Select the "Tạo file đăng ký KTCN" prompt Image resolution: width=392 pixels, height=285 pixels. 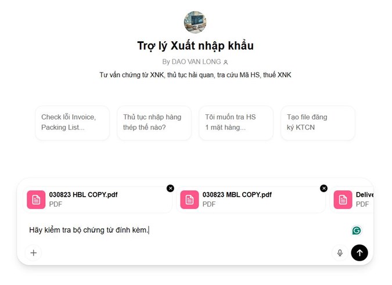coord(318,122)
